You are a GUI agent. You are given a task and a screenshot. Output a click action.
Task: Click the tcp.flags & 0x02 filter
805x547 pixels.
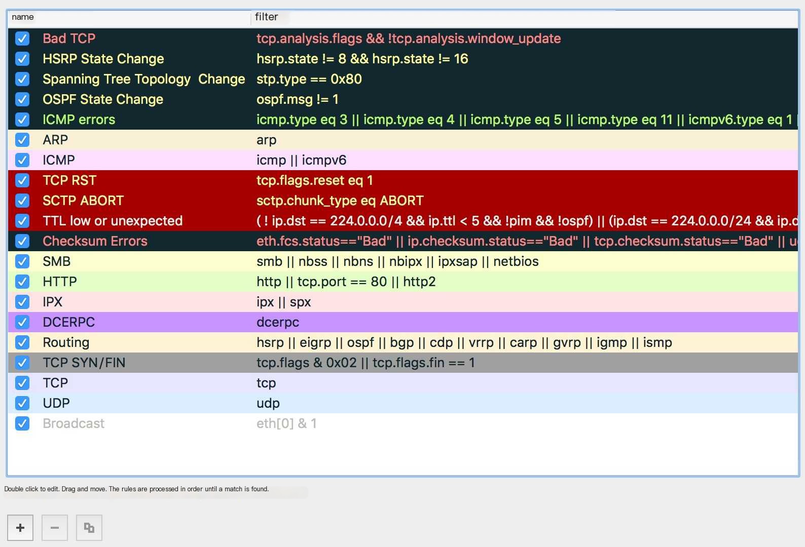point(366,363)
